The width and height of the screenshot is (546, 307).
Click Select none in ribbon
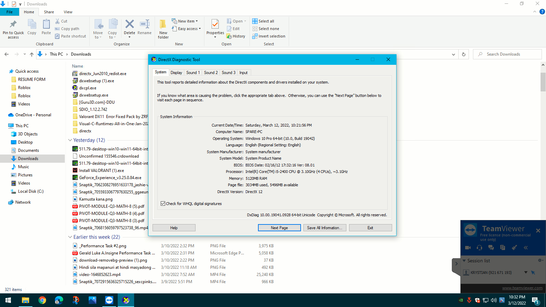point(265,29)
